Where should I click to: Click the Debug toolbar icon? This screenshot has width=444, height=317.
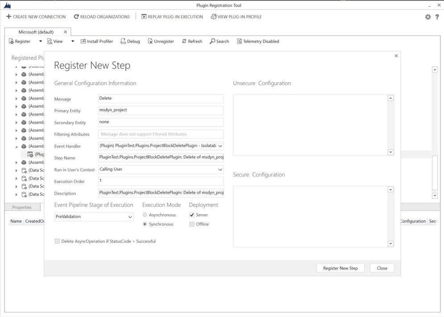[123, 41]
